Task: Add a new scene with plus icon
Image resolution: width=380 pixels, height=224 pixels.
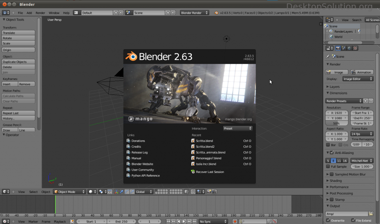Action: click(168, 13)
